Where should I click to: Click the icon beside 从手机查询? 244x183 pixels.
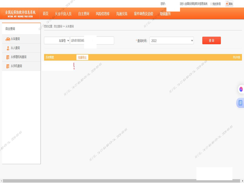click(x=8, y=66)
